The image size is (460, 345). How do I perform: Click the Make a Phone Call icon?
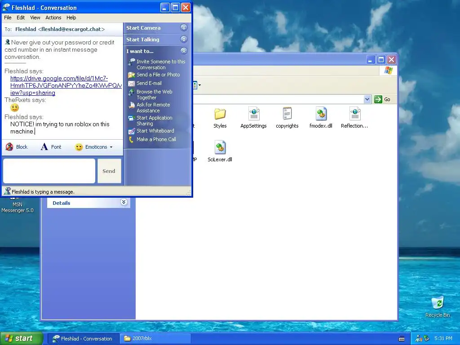[x=132, y=140]
